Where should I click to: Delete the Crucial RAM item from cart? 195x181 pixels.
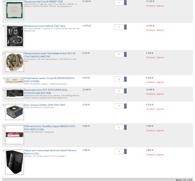(x=160, y=82)
